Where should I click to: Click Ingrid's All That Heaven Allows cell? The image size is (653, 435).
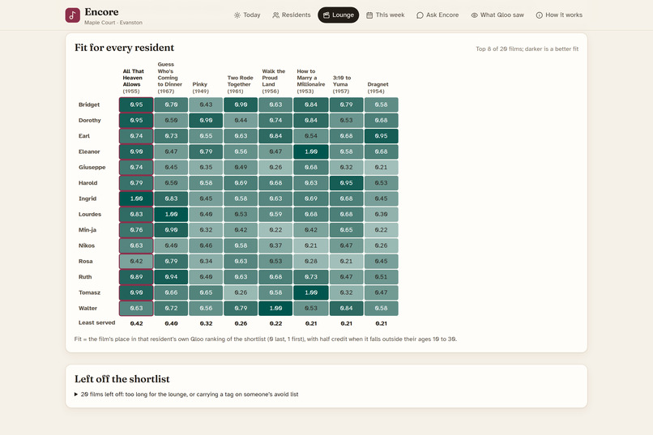click(x=136, y=198)
